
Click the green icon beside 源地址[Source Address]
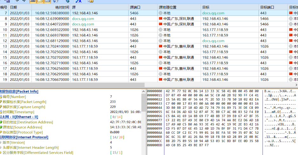point(1,127)
